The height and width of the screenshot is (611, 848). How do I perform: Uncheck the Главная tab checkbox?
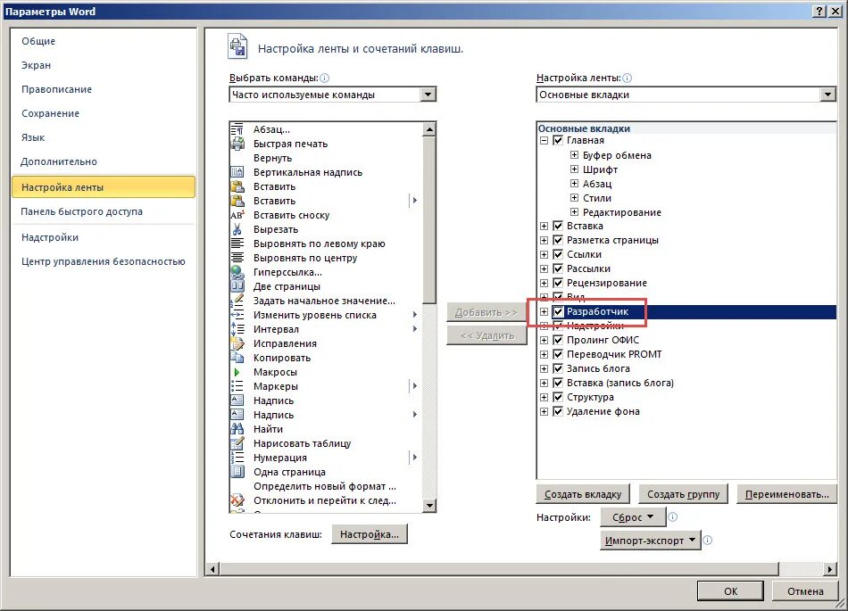(558, 140)
